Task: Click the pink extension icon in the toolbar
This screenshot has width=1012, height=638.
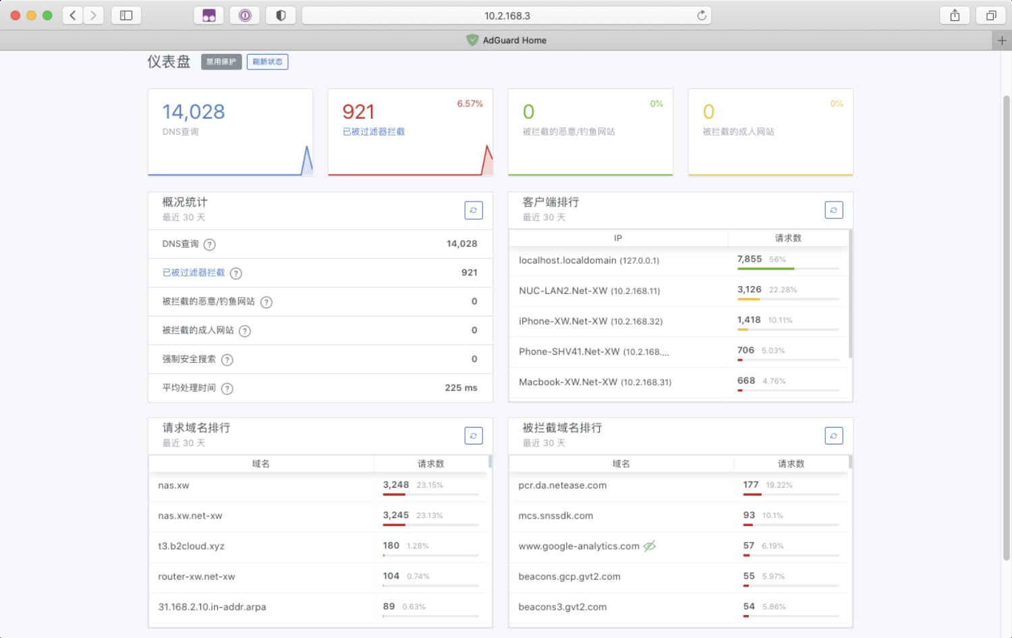Action: click(x=209, y=15)
